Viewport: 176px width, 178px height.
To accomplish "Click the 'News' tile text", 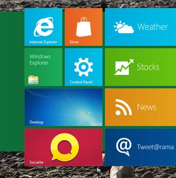I will pyautogui.click(x=147, y=107).
